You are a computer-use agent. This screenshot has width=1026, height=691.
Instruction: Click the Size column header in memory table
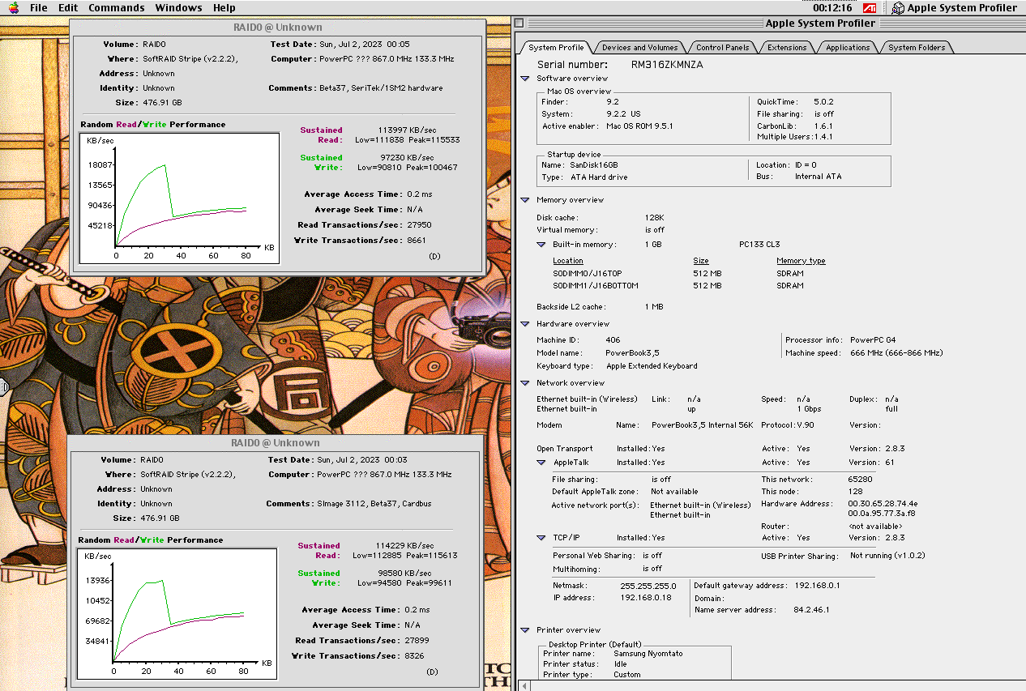[x=701, y=261]
